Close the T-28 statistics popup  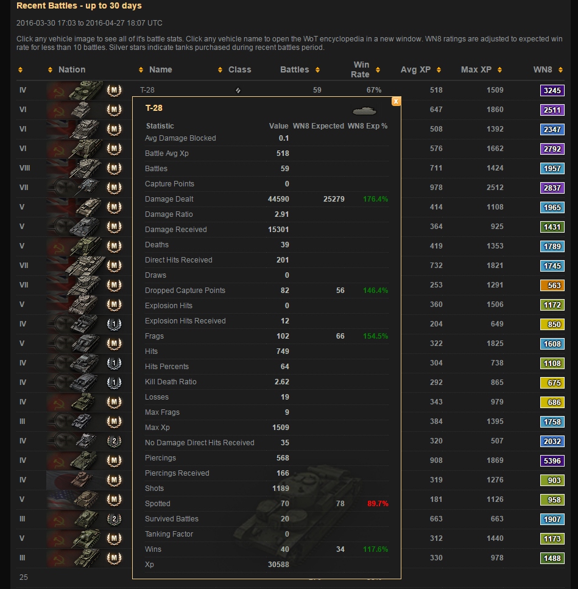click(x=396, y=101)
